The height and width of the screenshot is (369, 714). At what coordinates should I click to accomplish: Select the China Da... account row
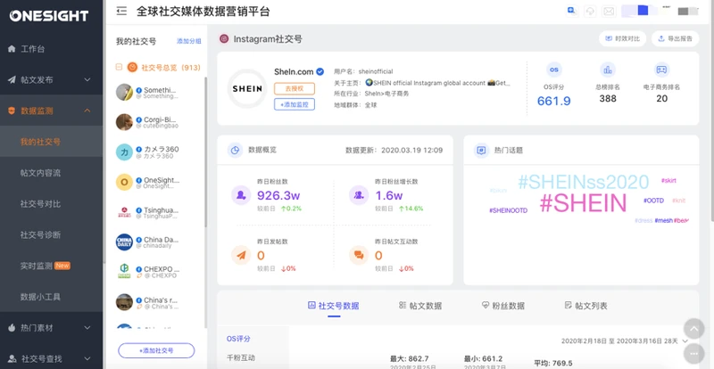[x=157, y=242]
